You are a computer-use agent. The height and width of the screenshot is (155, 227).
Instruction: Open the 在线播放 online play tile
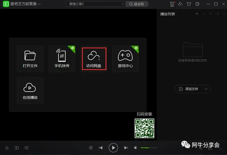coord(30,90)
